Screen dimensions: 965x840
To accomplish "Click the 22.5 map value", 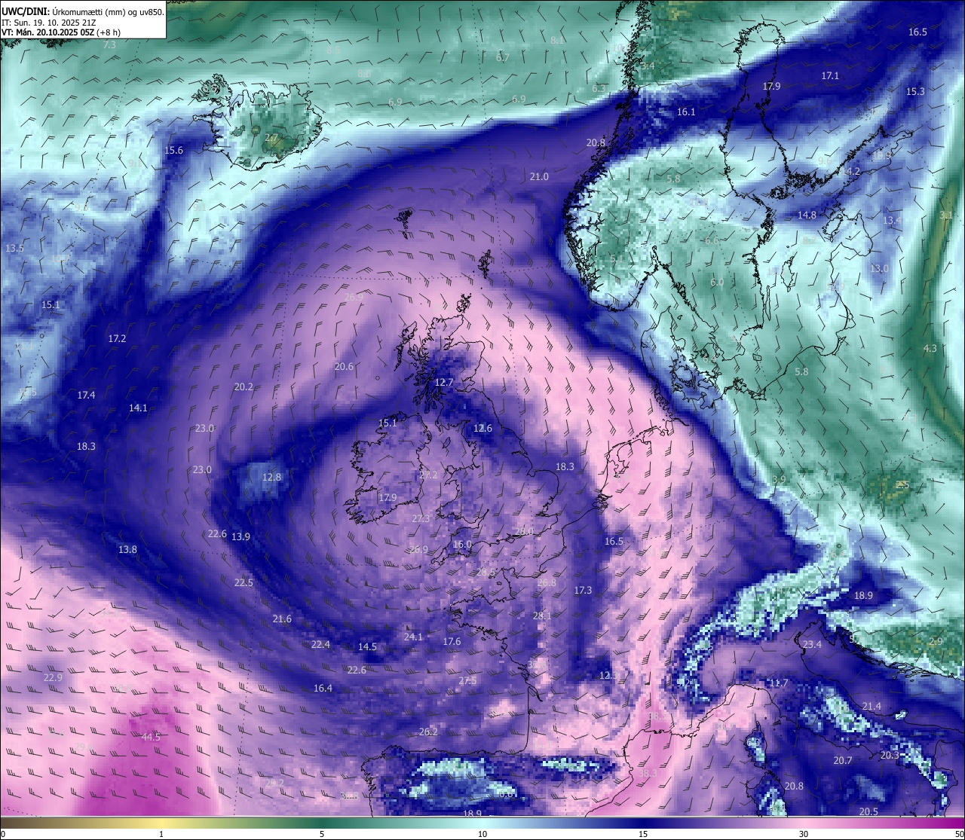I will coord(244,582).
